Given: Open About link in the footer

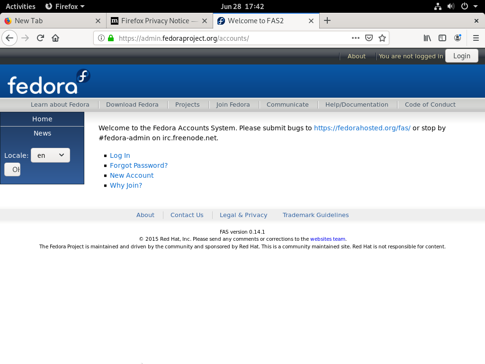Looking at the screenshot, I should click(145, 215).
